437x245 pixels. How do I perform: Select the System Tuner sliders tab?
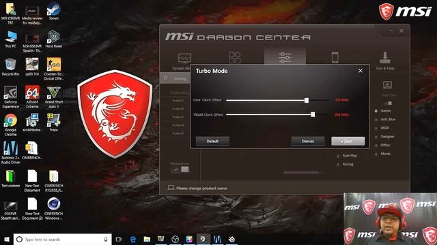tap(285, 57)
